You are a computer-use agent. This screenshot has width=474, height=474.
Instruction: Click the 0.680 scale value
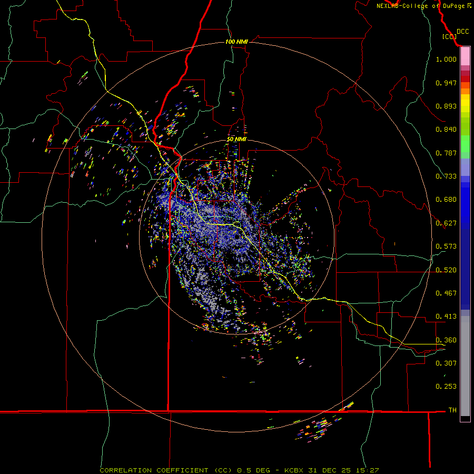point(446,200)
